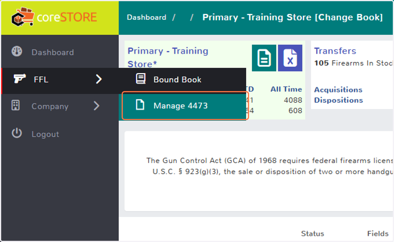Click the Bound Book book icon
Screen dimensions: 394x242
(x=141, y=79)
